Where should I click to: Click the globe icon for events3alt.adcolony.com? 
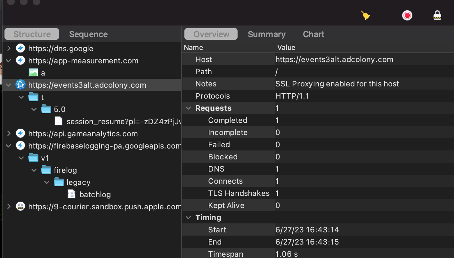[20, 85]
